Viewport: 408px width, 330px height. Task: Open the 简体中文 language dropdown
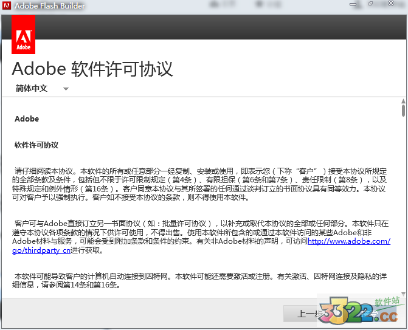[x=42, y=88]
